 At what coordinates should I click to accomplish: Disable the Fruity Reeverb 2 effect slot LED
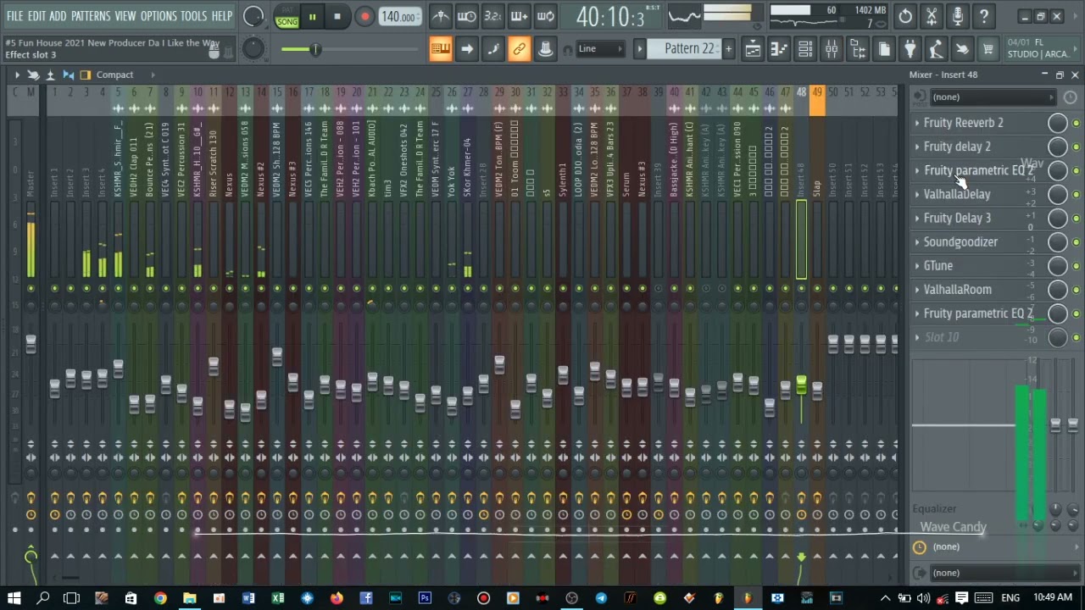tap(1076, 124)
